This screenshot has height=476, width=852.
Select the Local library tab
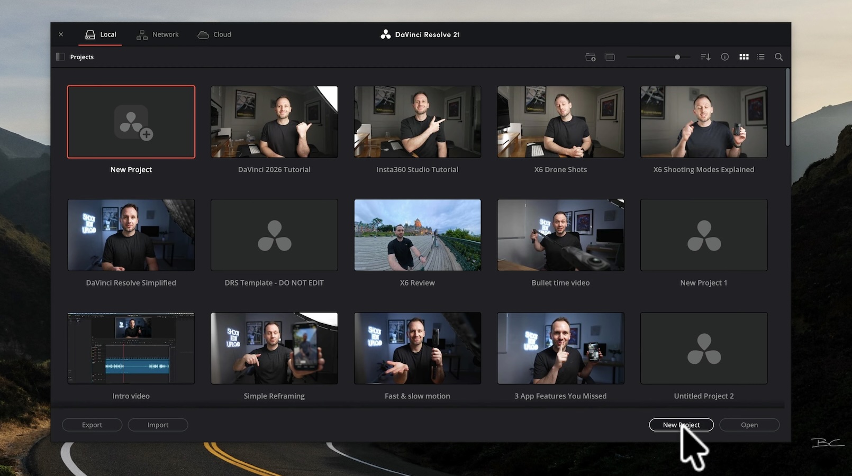(x=101, y=34)
